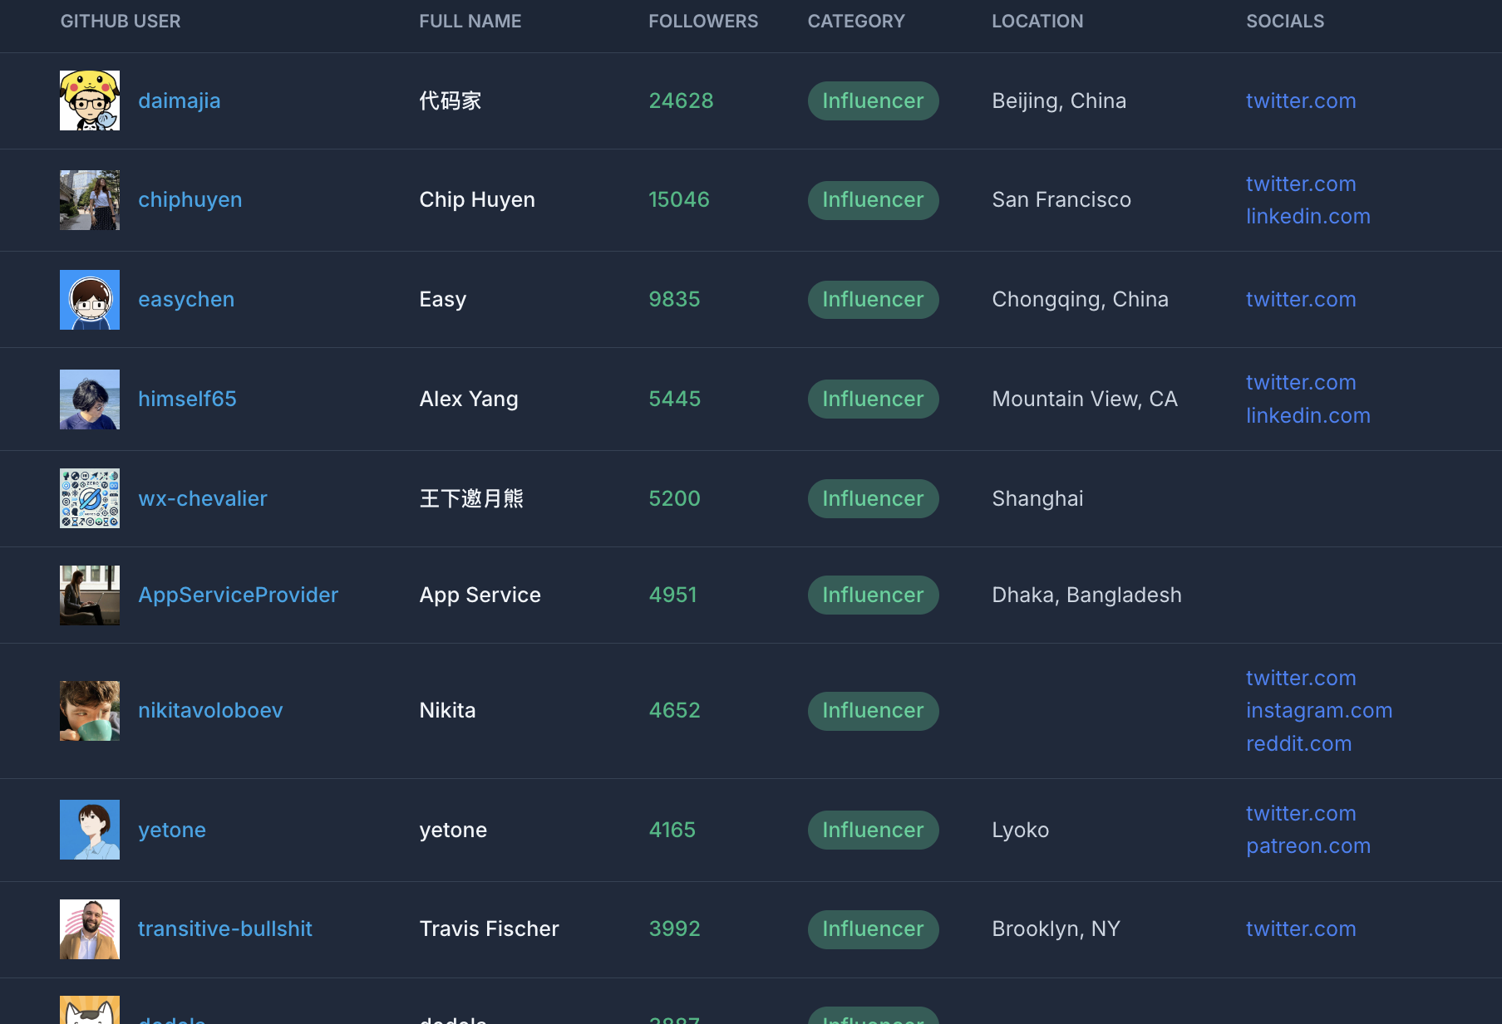Select wx-chevalier's icon-grid avatar
The width and height of the screenshot is (1502, 1024).
(90, 498)
